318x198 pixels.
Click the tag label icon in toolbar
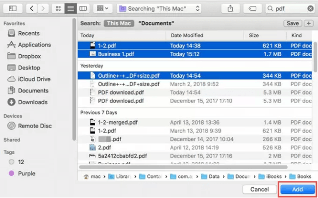(252, 8)
